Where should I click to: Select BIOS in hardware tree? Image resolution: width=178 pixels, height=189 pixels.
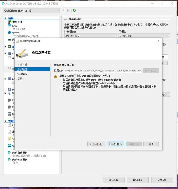(15, 26)
